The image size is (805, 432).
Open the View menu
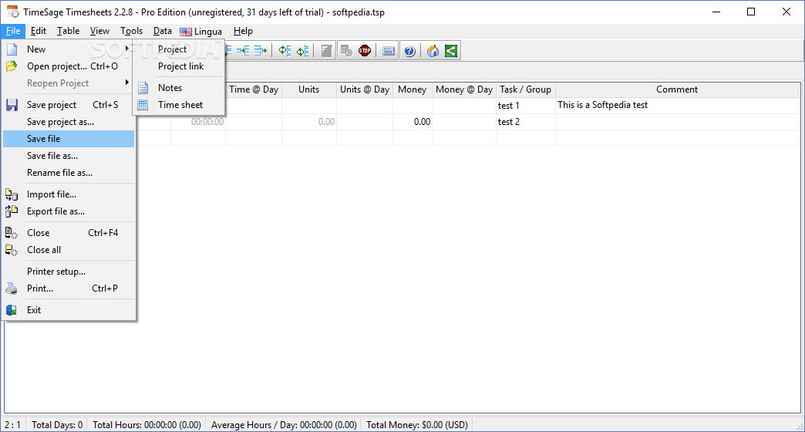(x=99, y=31)
